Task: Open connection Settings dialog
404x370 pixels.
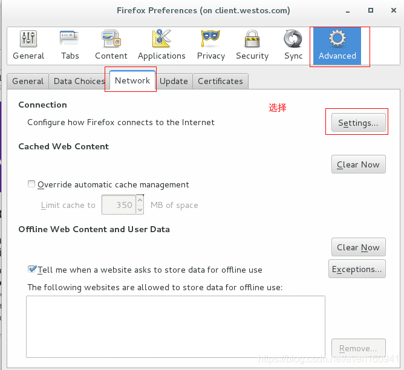Action: [x=359, y=123]
